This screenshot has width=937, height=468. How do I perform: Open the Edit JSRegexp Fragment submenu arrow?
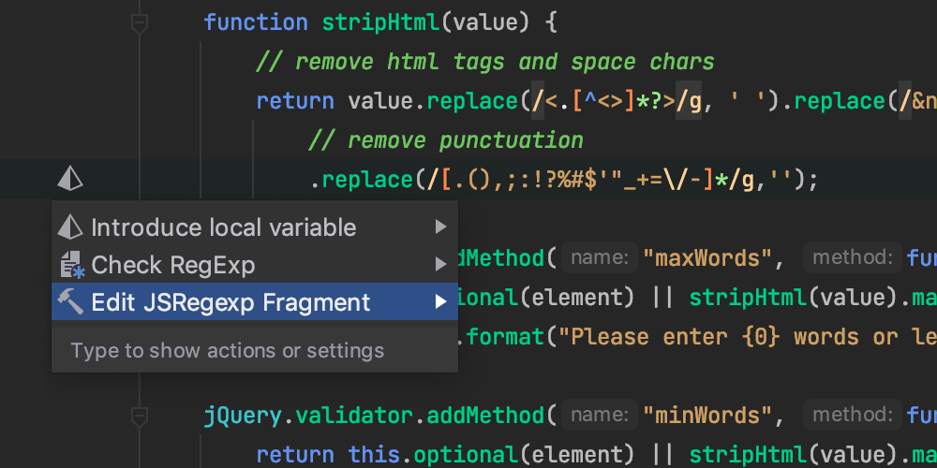pos(440,302)
